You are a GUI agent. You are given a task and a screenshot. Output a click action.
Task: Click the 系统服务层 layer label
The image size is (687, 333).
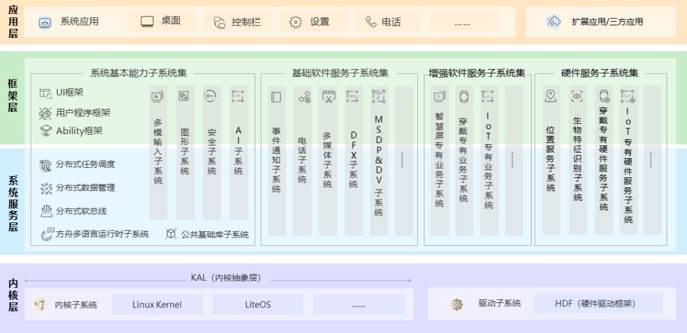pyautogui.click(x=13, y=203)
